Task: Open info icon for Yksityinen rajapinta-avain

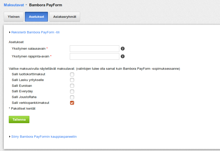Action: 123,56
